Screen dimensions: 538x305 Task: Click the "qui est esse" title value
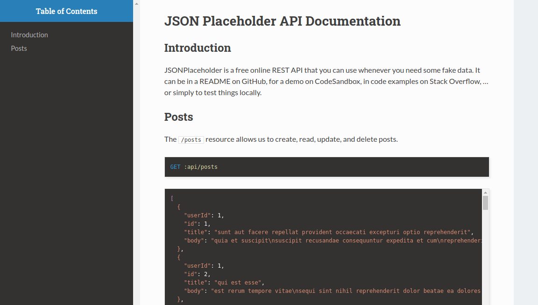(x=239, y=283)
